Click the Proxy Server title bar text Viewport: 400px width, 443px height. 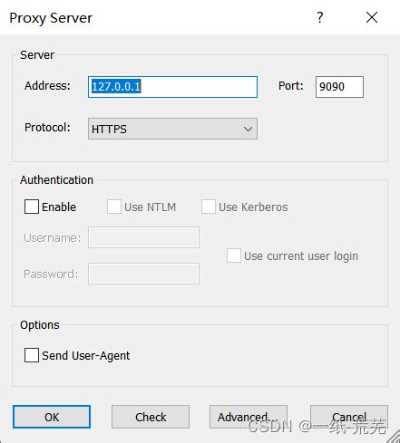51,18
